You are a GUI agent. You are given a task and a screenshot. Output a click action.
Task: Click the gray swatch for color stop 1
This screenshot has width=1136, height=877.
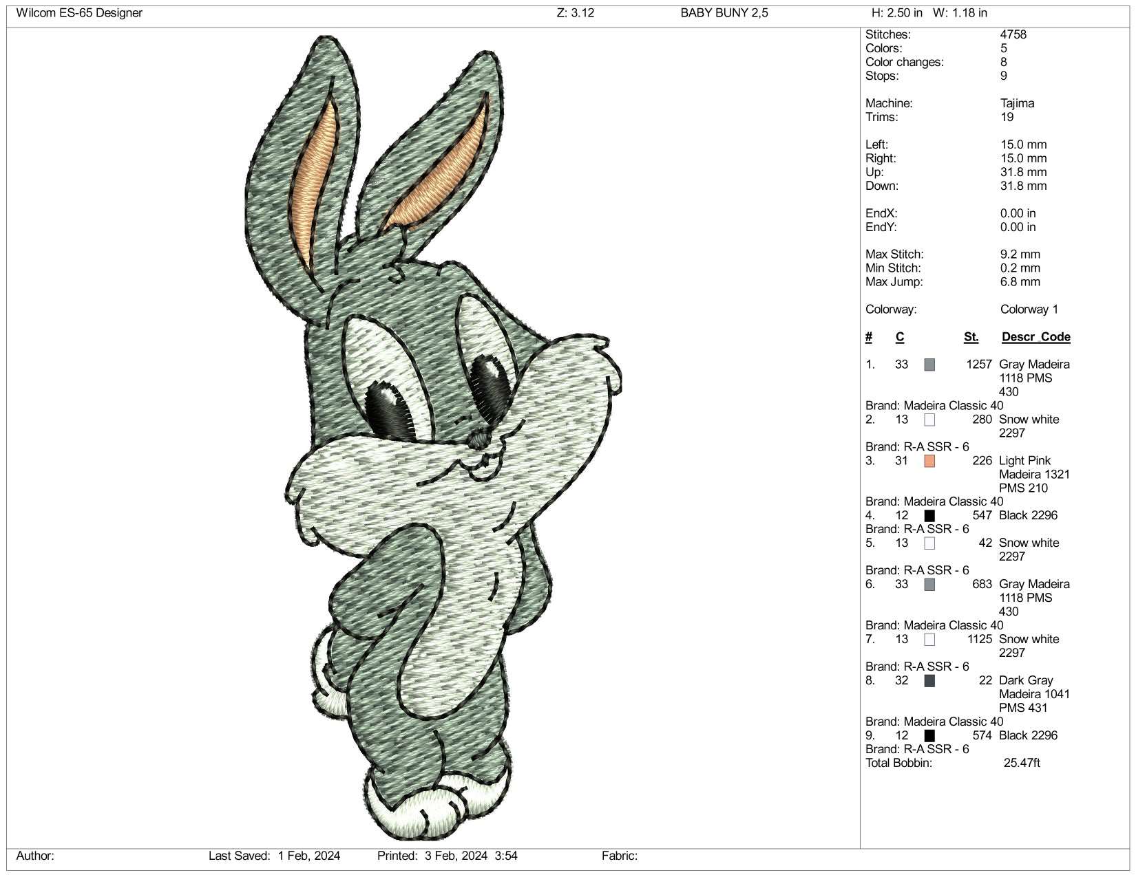[929, 365]
